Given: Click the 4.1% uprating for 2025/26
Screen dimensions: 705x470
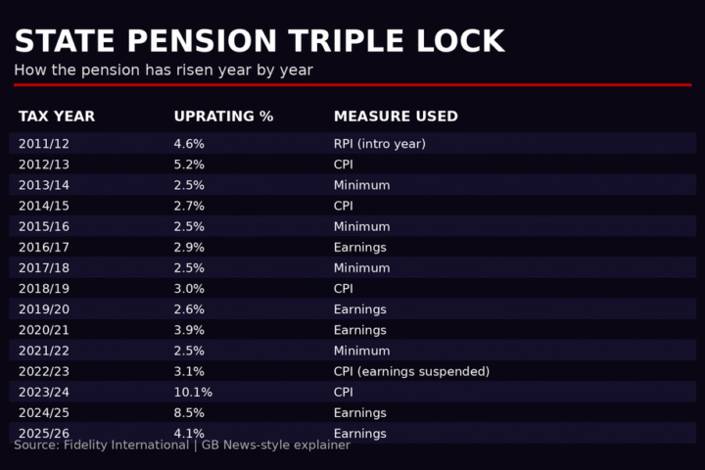Looking at the screenshot, I should click(189, 434).
